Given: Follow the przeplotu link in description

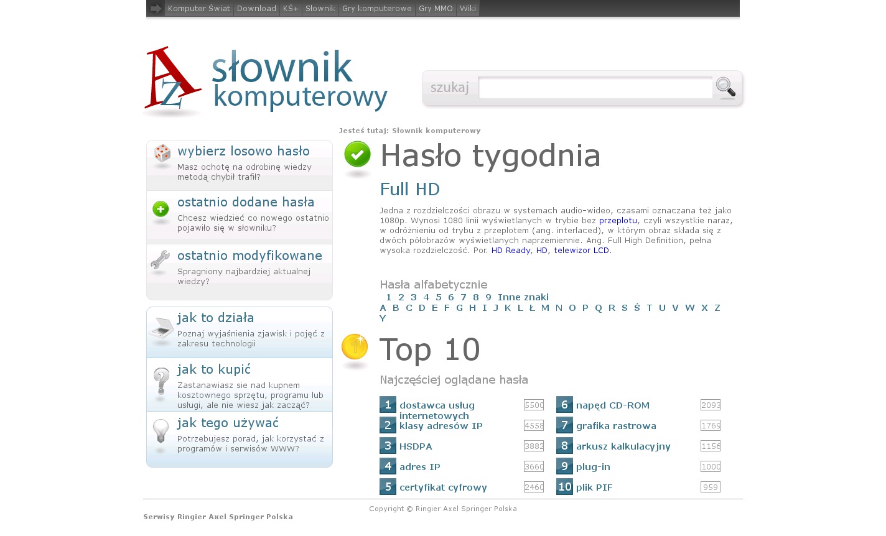Looking at the screenshot, I should click(618, 221).
